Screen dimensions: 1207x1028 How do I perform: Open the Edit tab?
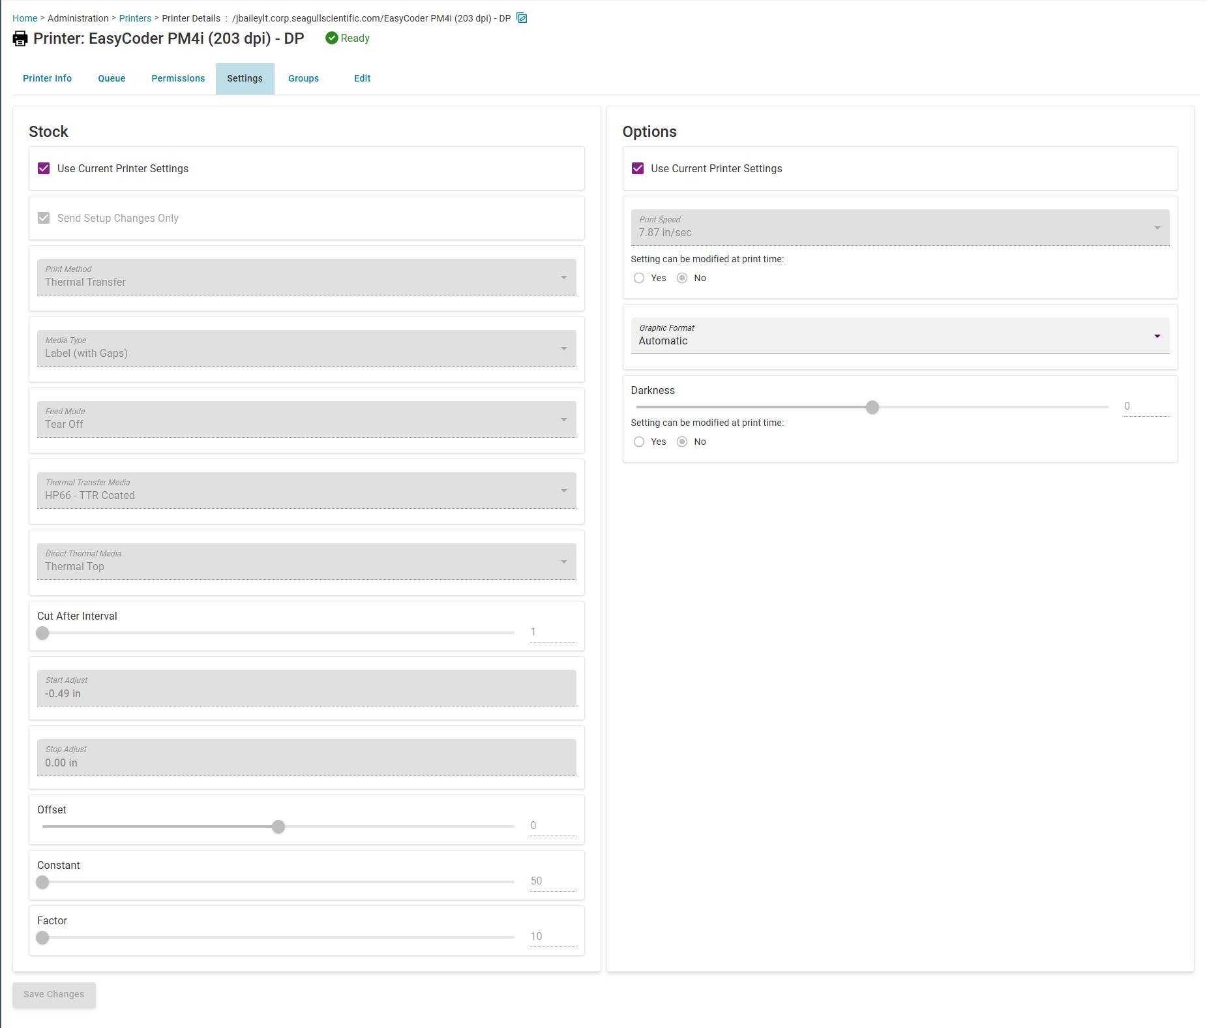pyautogui.click(x=363, y=78)
